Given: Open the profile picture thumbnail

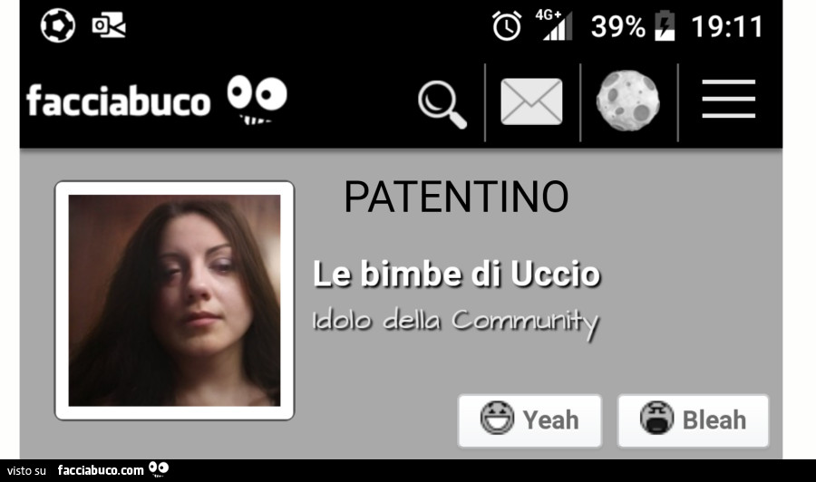Looking at the screenshot, I should click(x=174, y=301).
